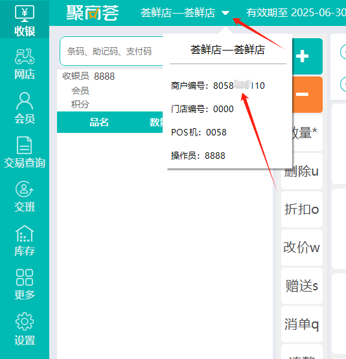Open the 库存 inventory icon
The width and height of the screenshot is (346, 359).
25,240
